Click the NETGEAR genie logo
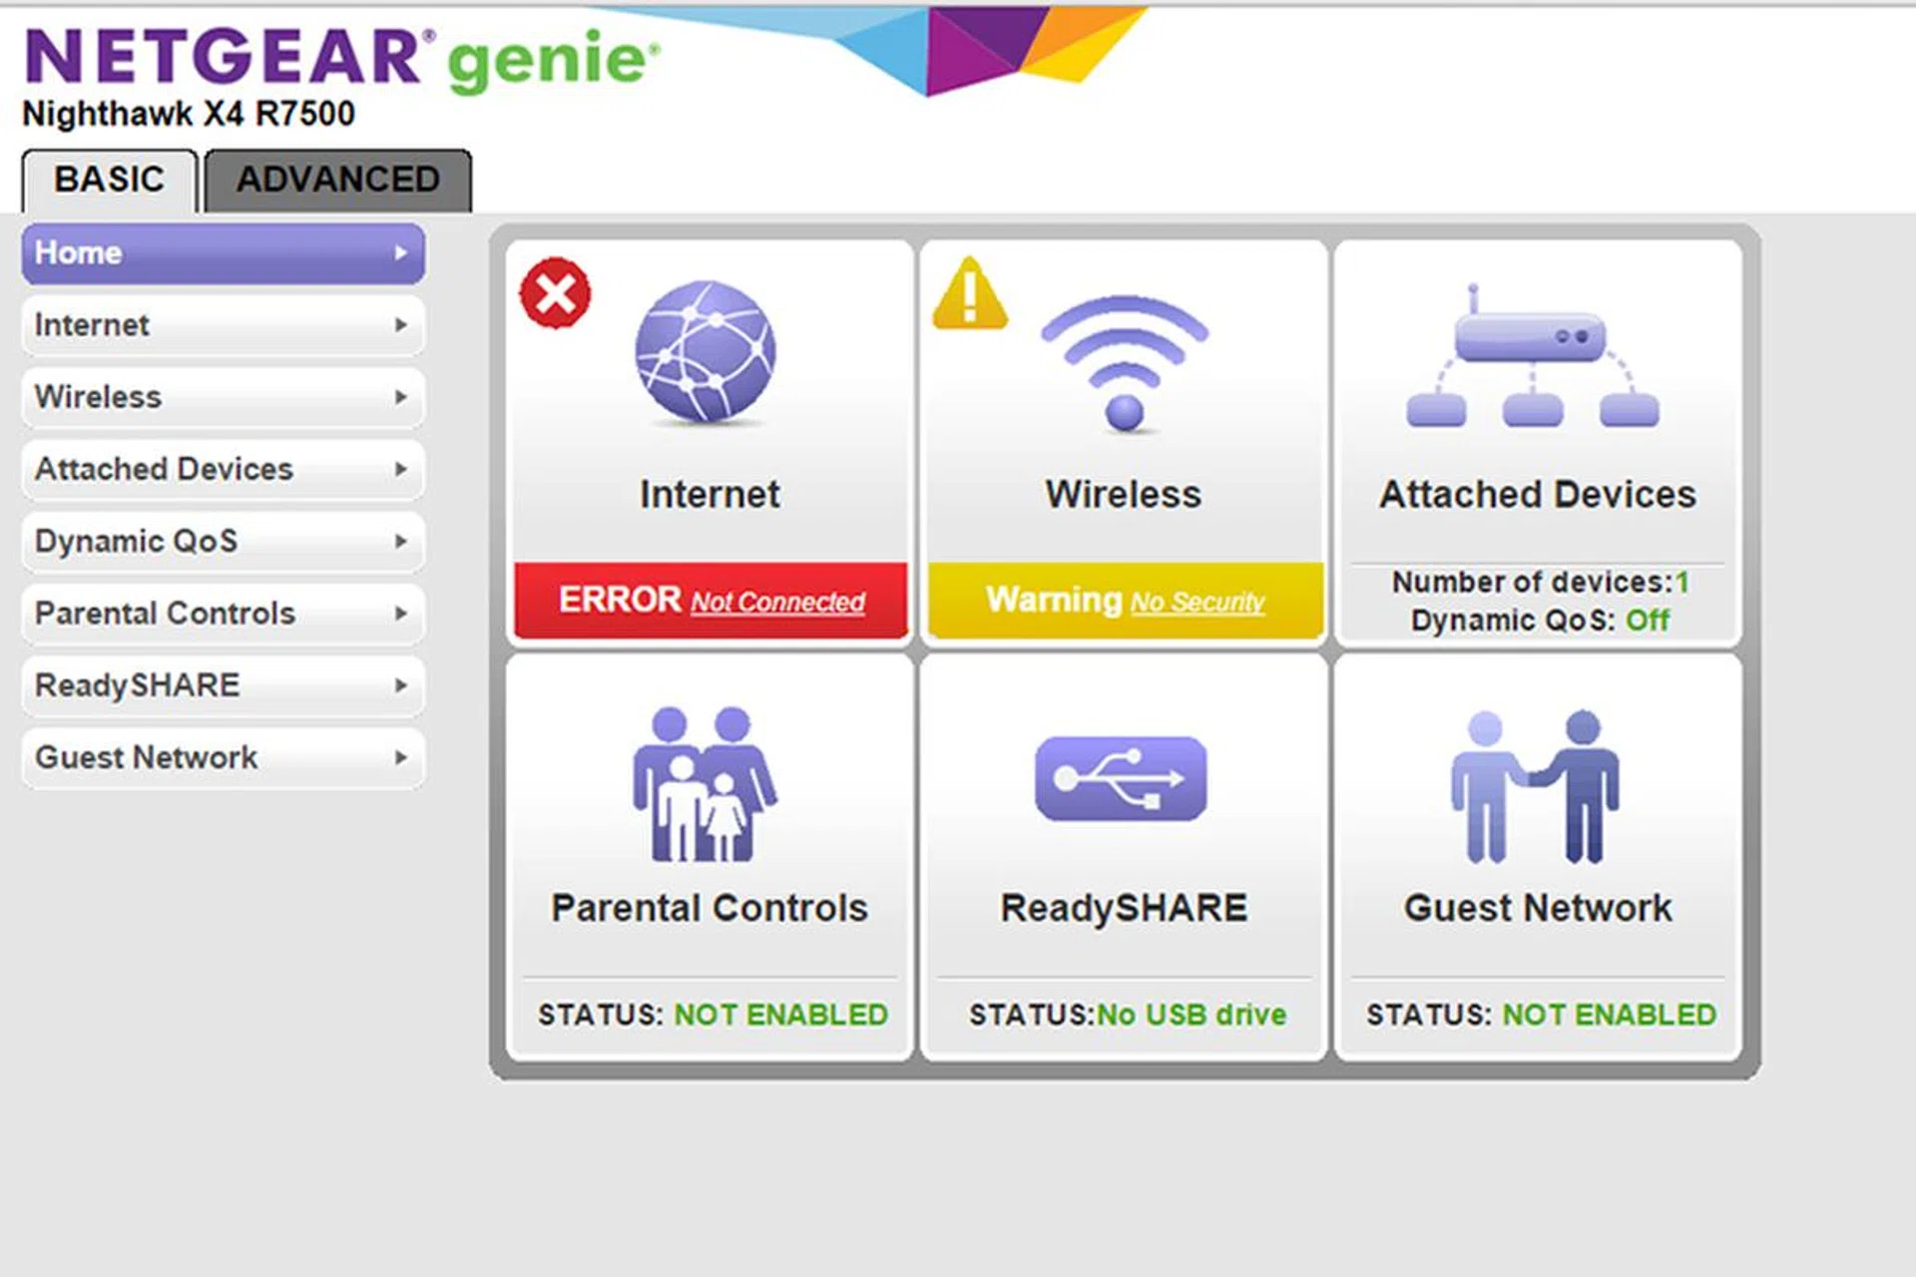This screenshot has width=1916, height=1277. tap(339, 58)
